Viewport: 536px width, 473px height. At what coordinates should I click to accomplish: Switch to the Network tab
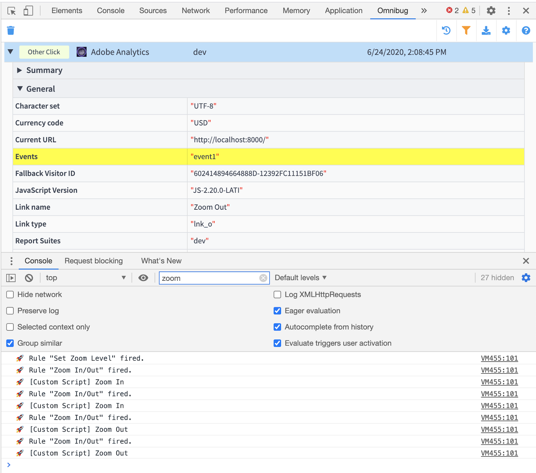[x=196, y=11]
